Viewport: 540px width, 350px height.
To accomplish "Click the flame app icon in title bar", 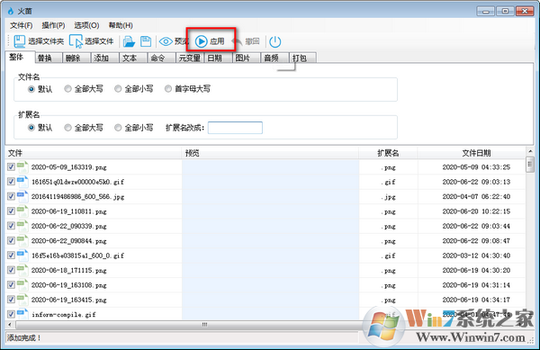I will [x=11, y=12].
